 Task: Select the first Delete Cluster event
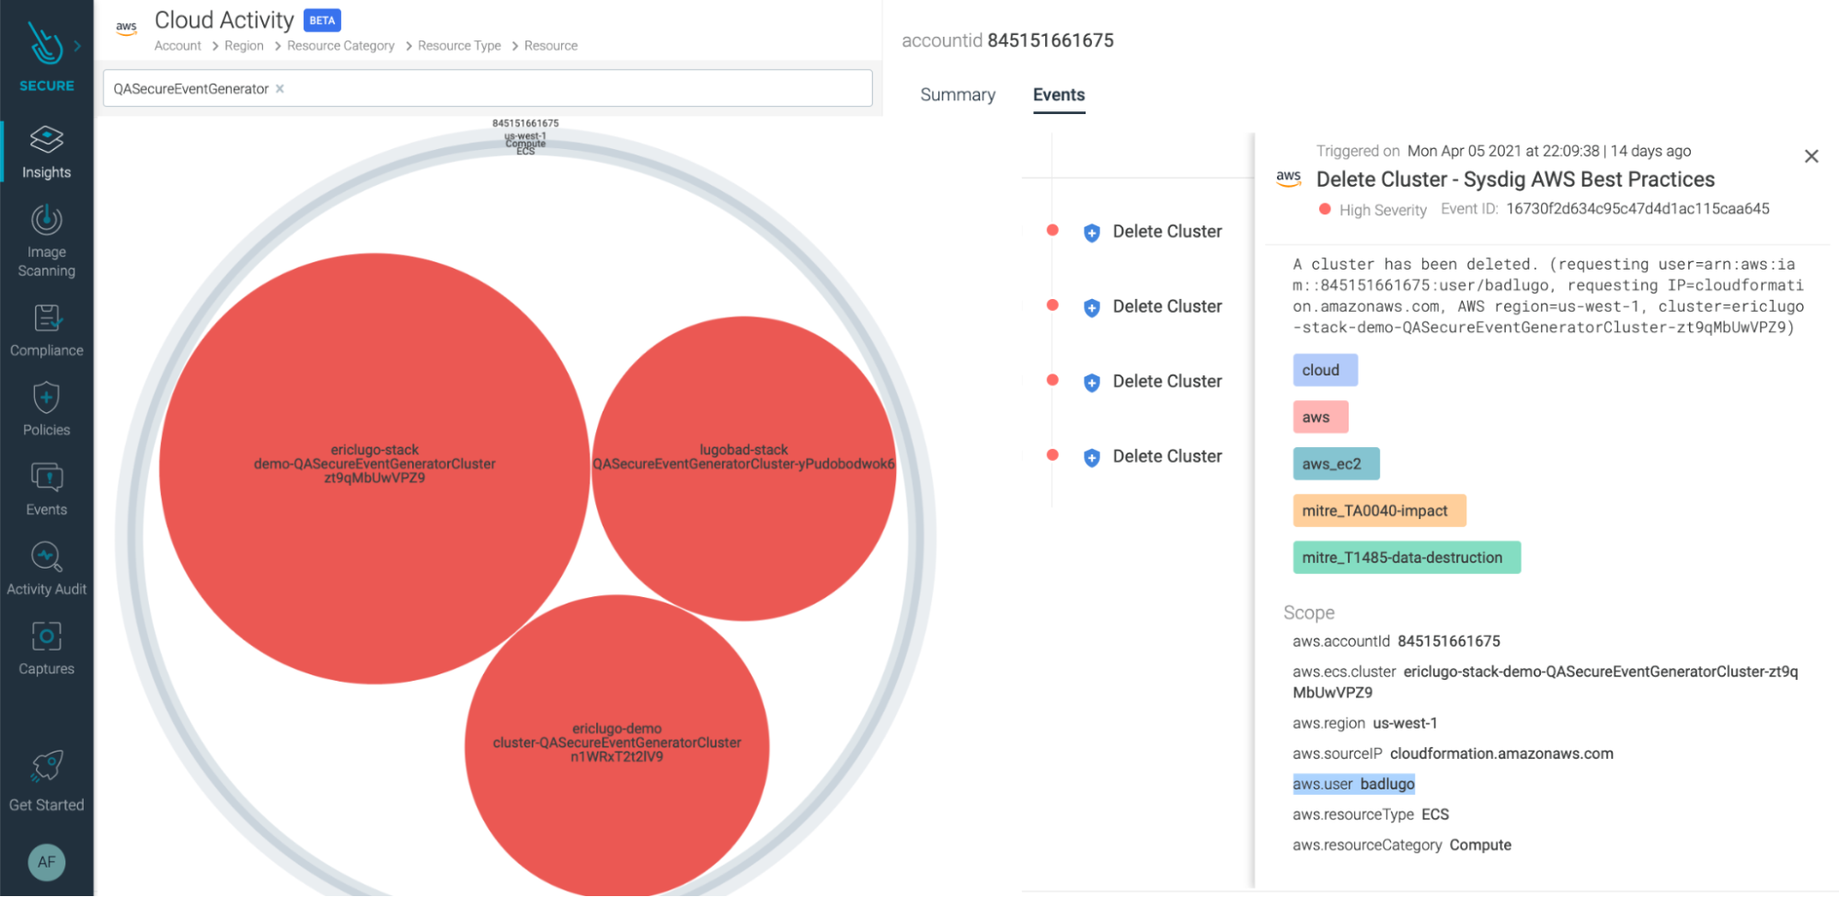tap(1167, 232)
